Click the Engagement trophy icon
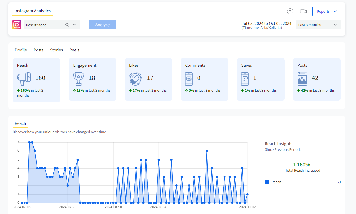356x214 pixels. tap(79, 79)
